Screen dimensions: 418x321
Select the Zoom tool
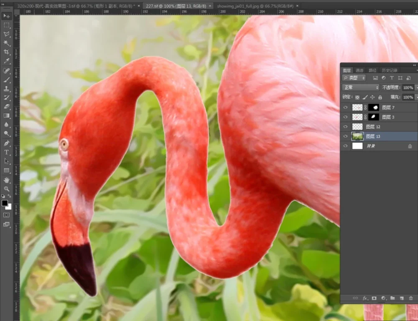pos(7,189)
